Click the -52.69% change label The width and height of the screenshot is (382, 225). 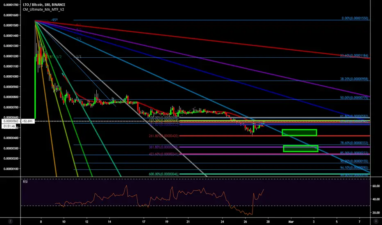pos(28,121)
